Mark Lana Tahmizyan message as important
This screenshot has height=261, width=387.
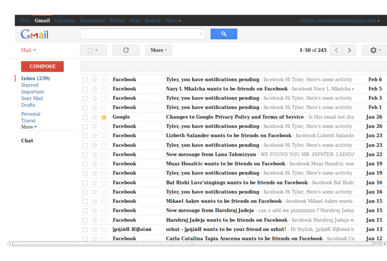pyautogui.click(x=104, y=155)
